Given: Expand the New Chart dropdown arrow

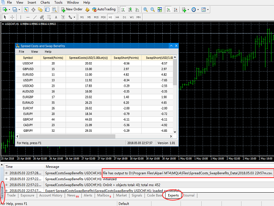Looking at the screenshot, I should [x=9, y=9].
